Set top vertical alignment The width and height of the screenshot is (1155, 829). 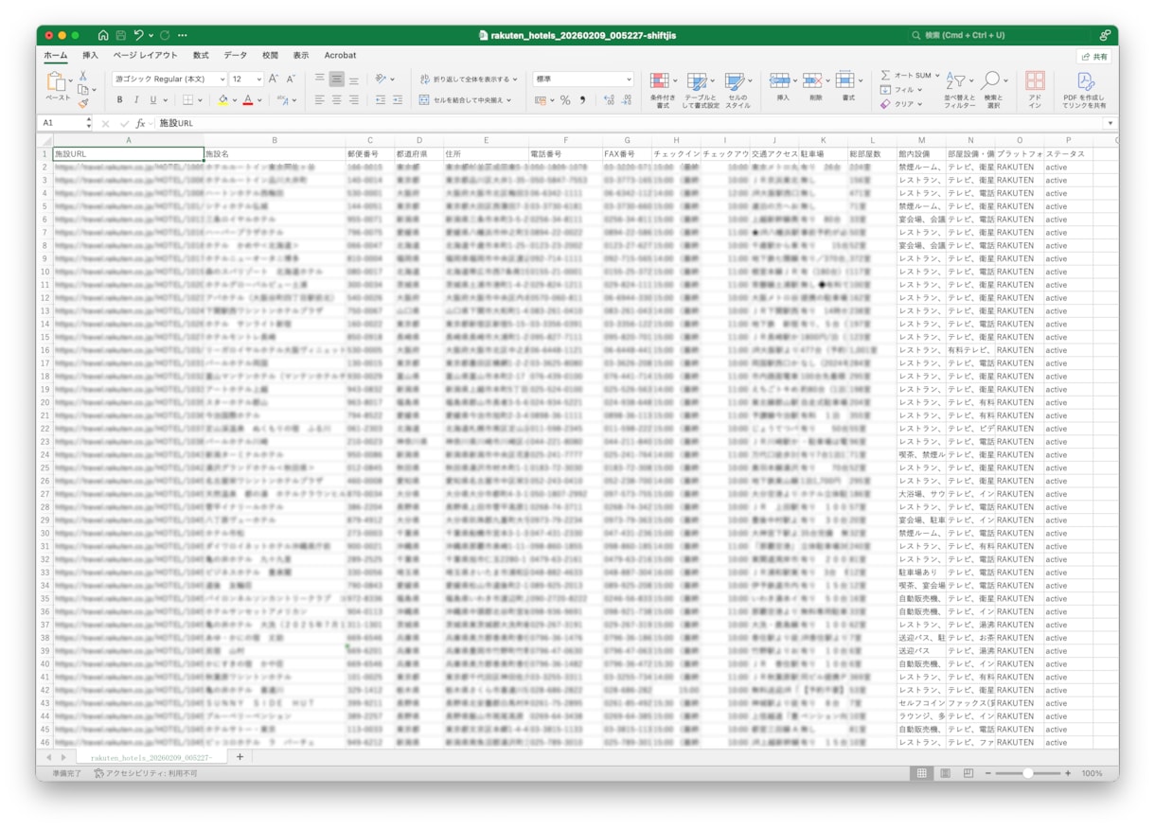coord(319,79)
